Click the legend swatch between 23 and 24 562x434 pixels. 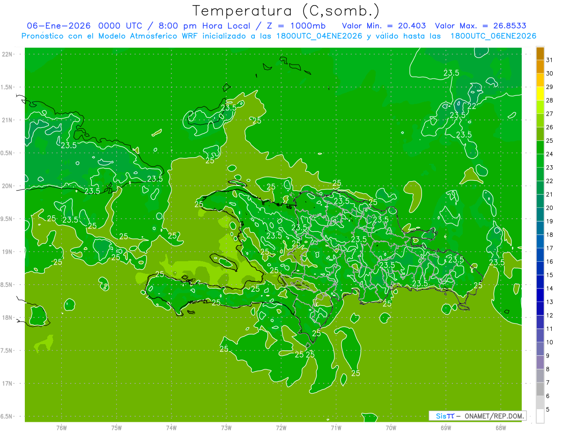coord(540,161)
